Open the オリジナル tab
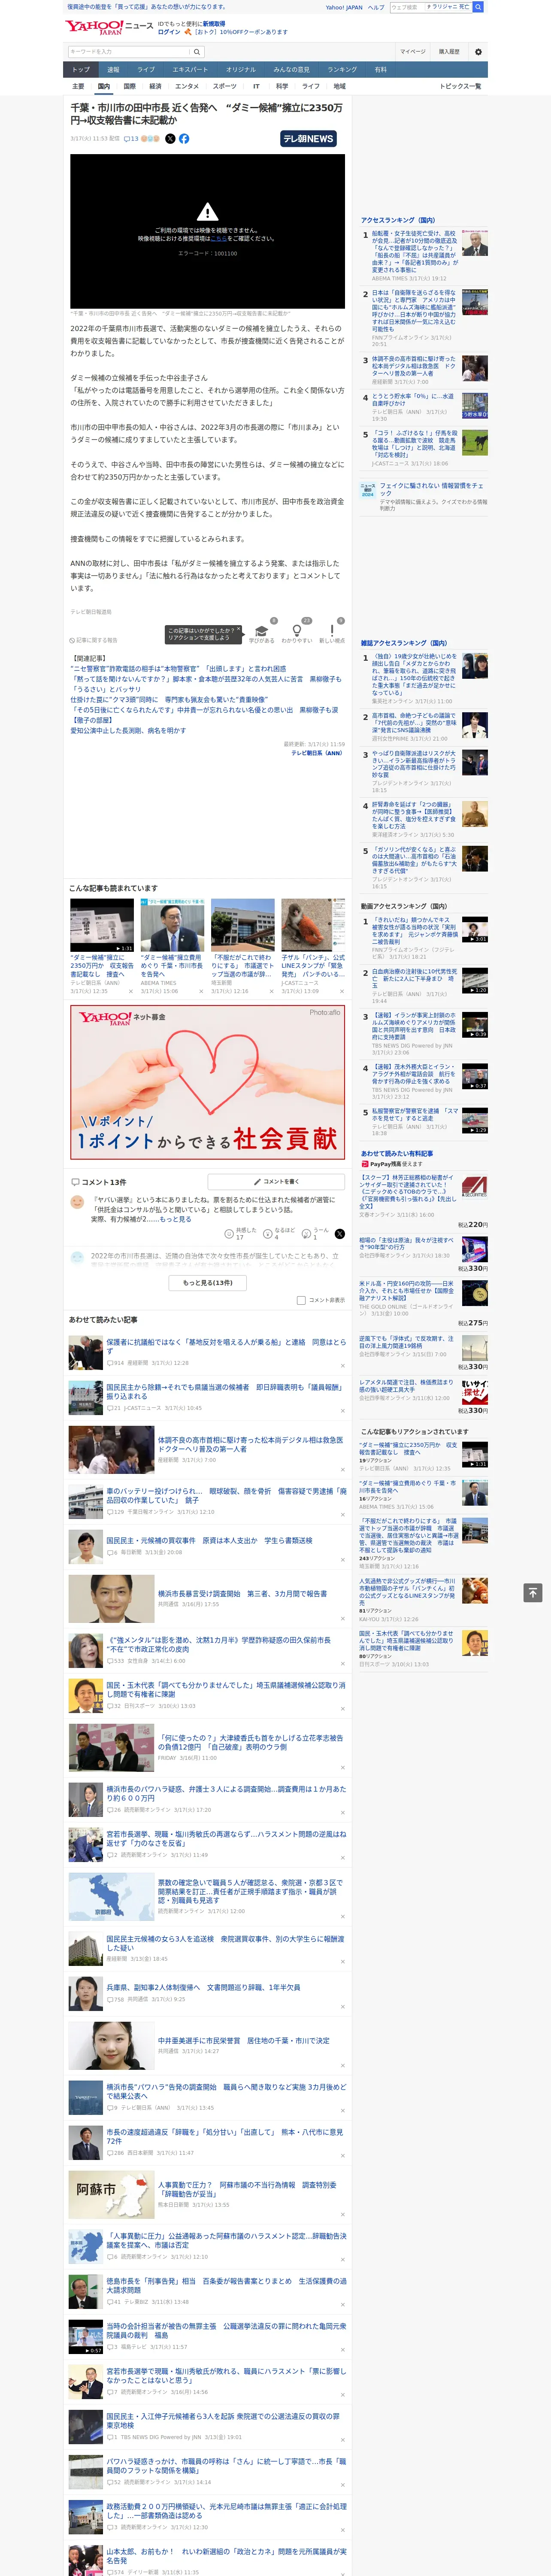The image size is (551, 2576). (x=241, y=69)
